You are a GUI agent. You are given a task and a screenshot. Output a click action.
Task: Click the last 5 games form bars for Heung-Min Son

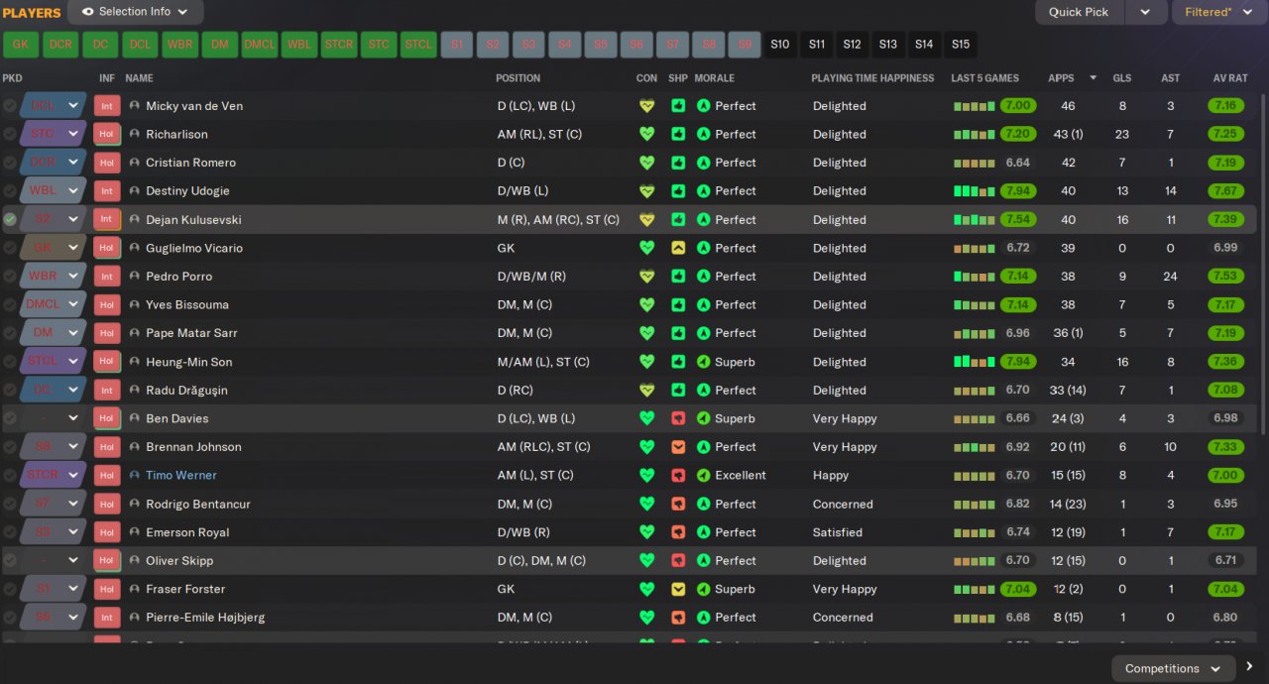coord(975,362)
